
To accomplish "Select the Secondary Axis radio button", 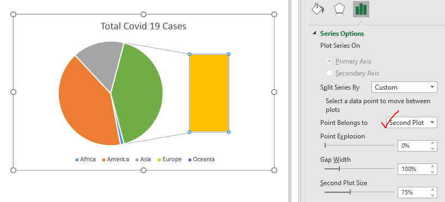I will click(330, 73).
